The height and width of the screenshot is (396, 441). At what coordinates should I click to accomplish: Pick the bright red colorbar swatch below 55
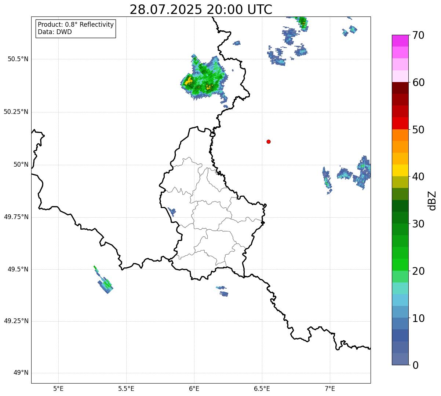coord(400,123)
